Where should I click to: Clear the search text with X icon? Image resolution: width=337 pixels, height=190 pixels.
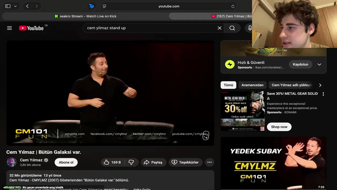pyautogui.click(x=219, y=28)
